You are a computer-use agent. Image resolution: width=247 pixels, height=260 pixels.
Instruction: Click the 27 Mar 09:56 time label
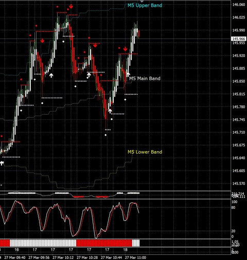39,257
